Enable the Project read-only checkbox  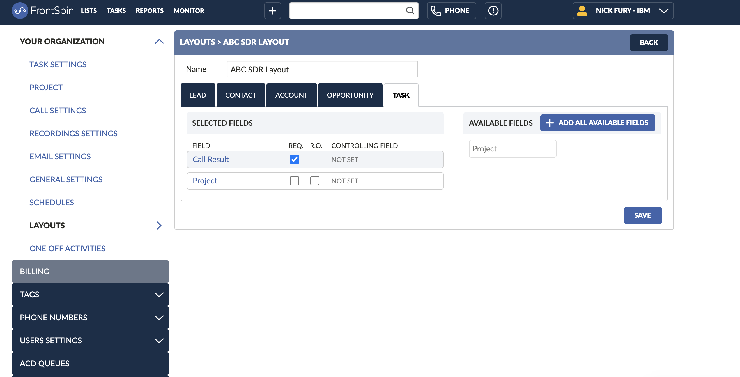coord(314,181)
